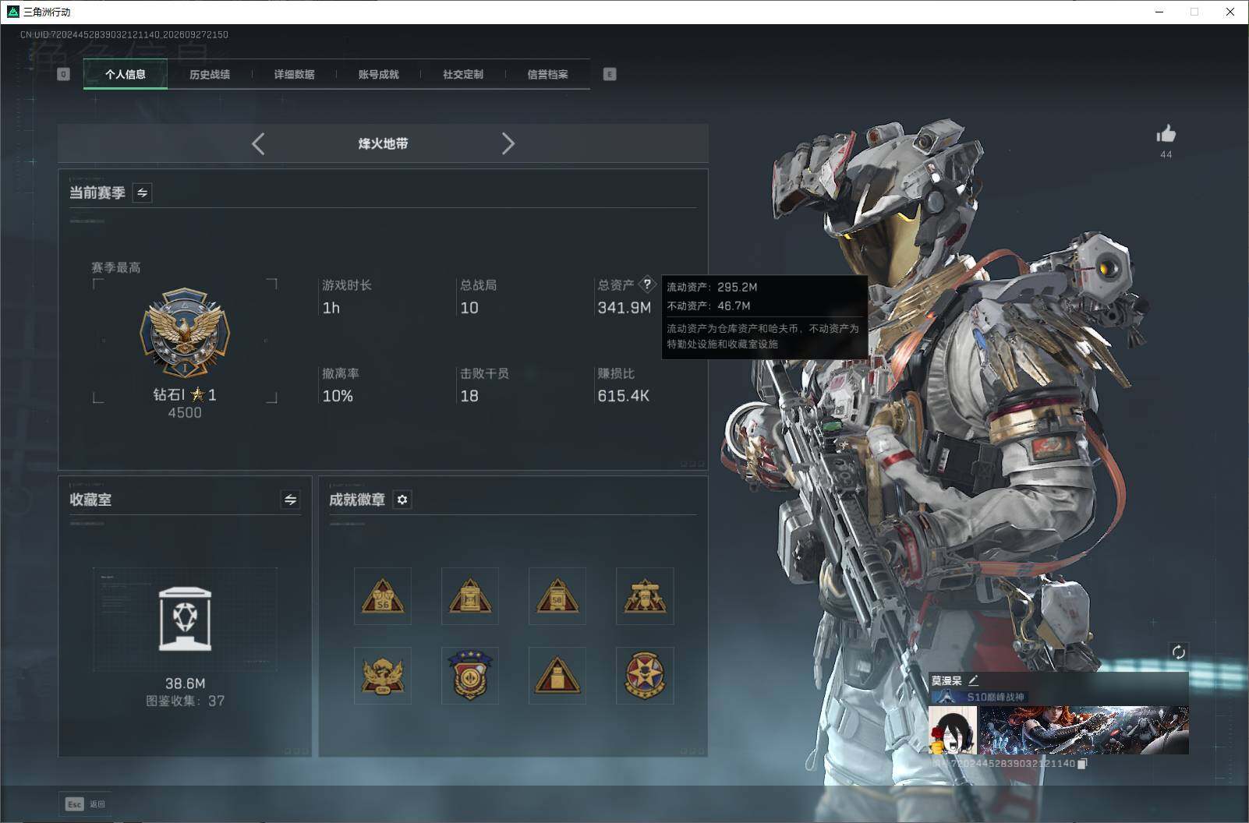Screen dimensions: 1249x823
Task: Click the E key next-tab icon
Action: point(610,74)
